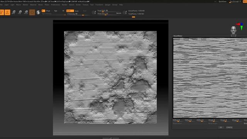This screenshot has width=247, height=139.
Task: Adjust the YAngle slider in NoiseMaker
Action: [225, 120]
